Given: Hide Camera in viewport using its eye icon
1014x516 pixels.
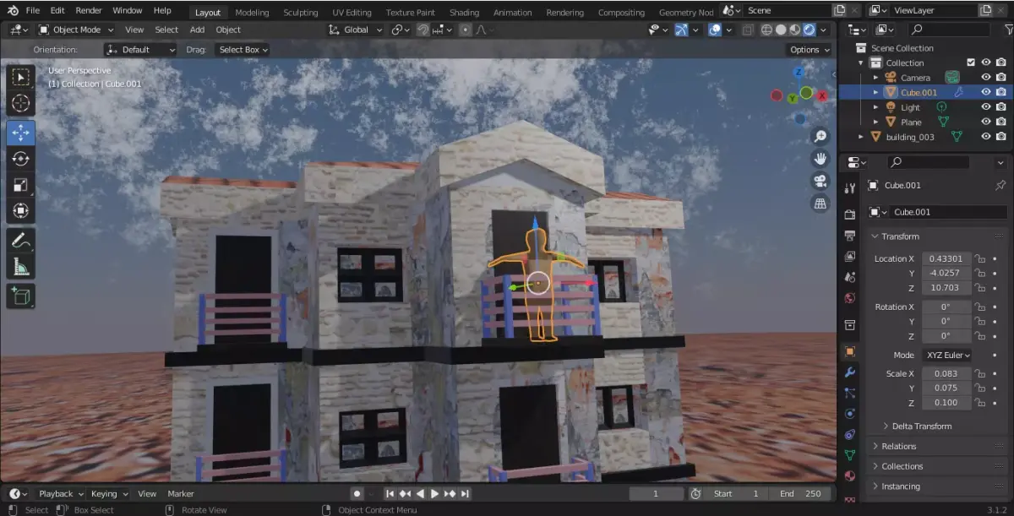Looking at the screenshot, I should (x=986, y=77).
